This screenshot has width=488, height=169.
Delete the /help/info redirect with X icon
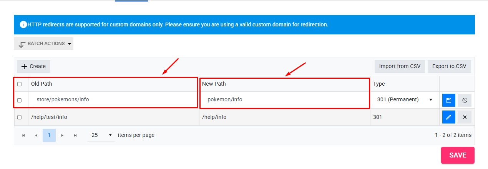465,117
